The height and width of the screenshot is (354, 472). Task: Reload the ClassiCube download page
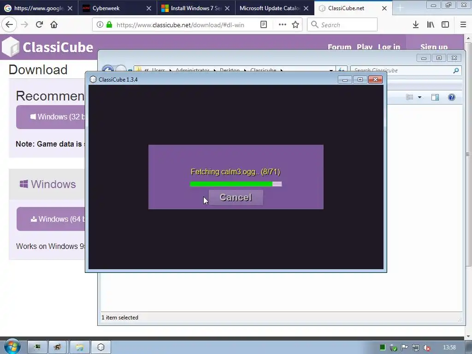tap(39, 25)
